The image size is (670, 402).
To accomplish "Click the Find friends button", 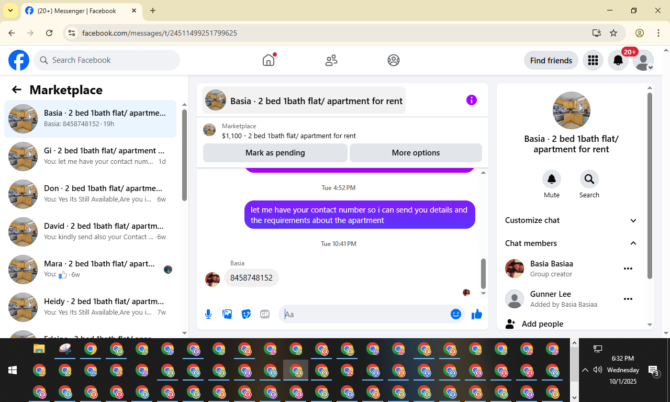I will (551, 61).
